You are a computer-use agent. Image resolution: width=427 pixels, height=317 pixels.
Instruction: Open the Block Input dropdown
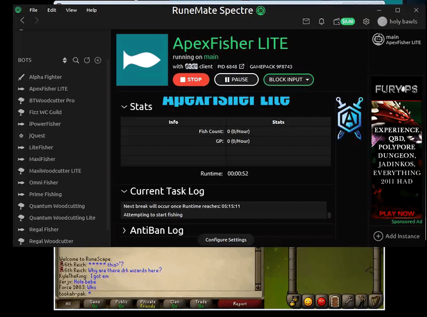[x=288, y=80]
